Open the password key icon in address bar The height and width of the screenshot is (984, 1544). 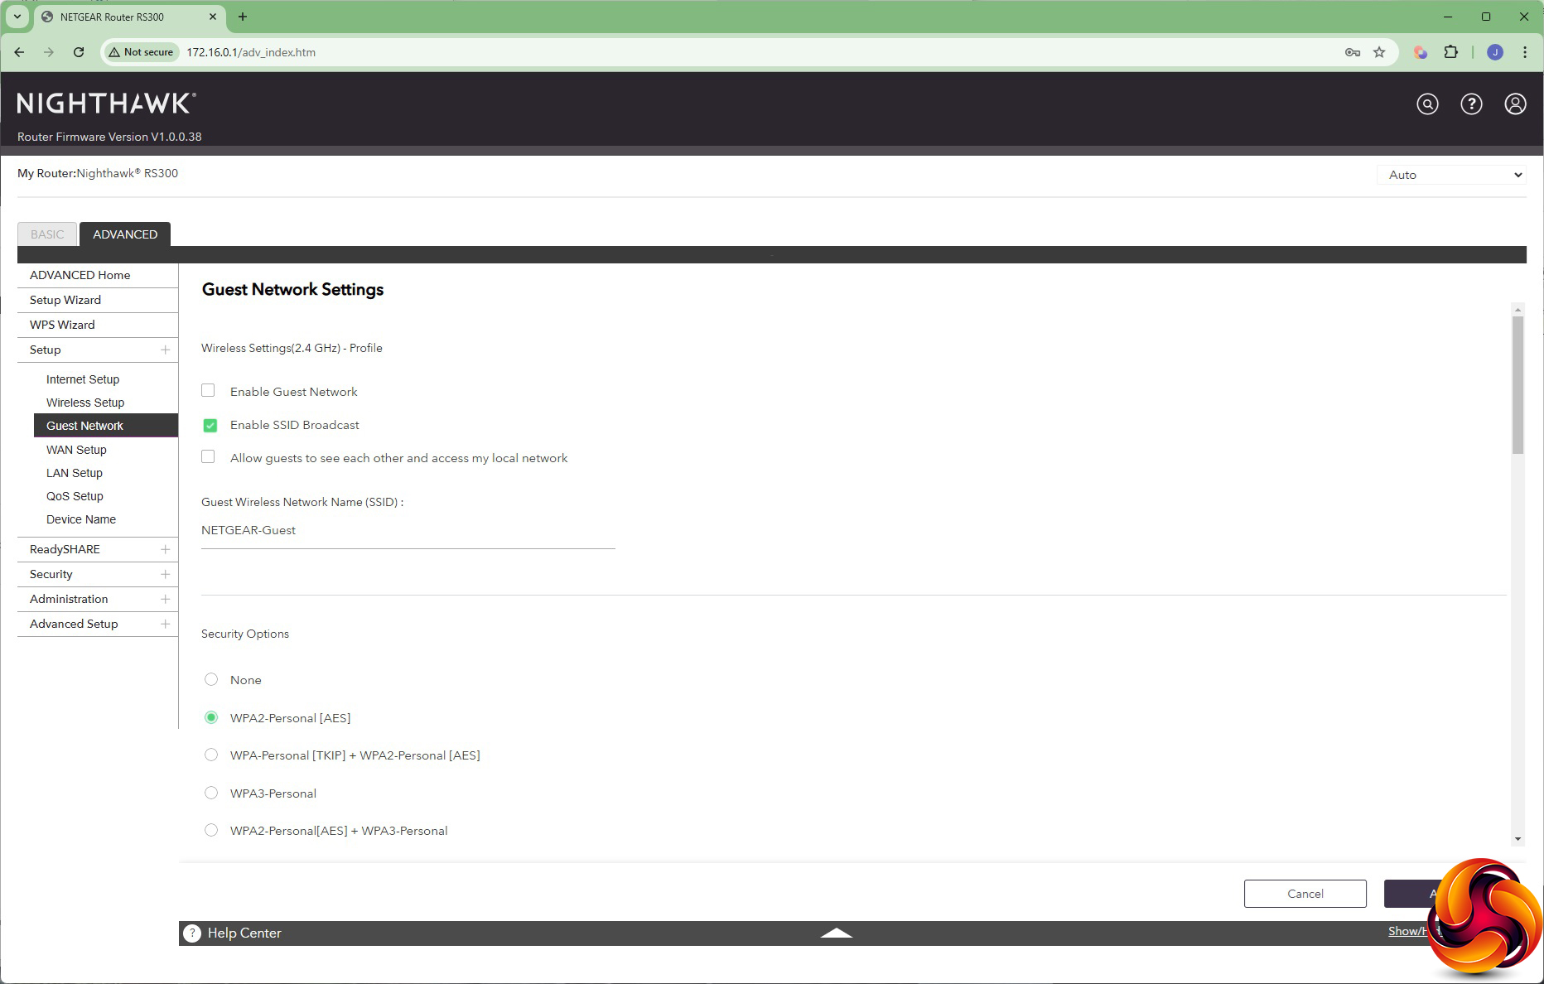point(1353,52)
